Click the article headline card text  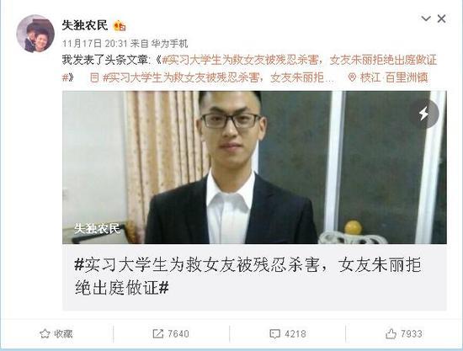(x=248, y=276)
